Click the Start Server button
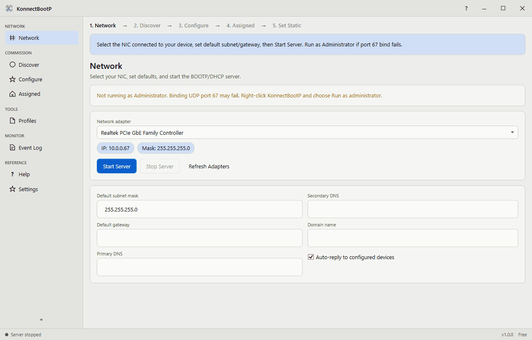This screenshot has width=532, height=340. coord(117,166)
